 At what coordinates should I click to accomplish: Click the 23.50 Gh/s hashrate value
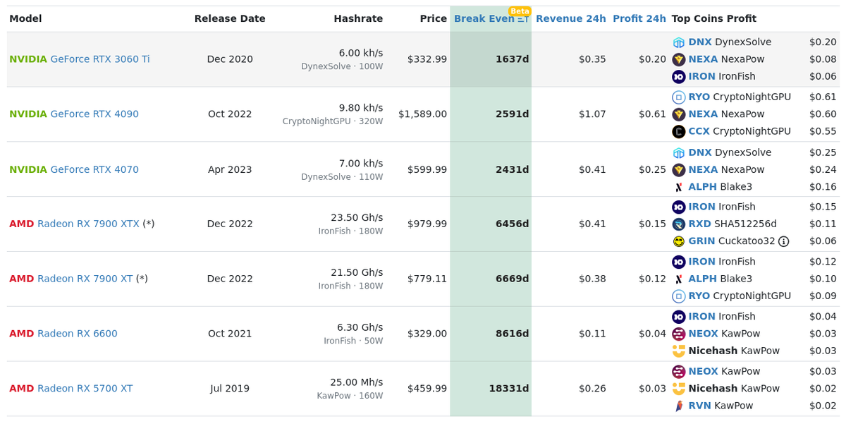pos(357,217)
